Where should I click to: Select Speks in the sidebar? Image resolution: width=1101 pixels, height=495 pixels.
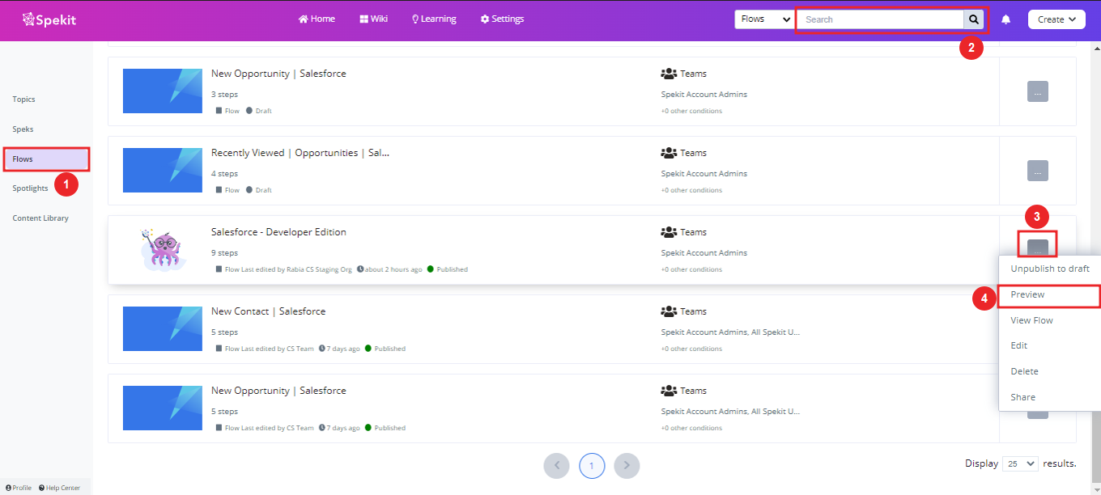pos(23,129)
